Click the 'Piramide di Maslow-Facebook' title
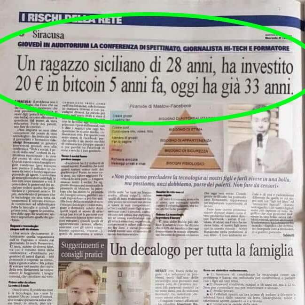Screen dimensions: 305x305 click(x=161, y=106)
